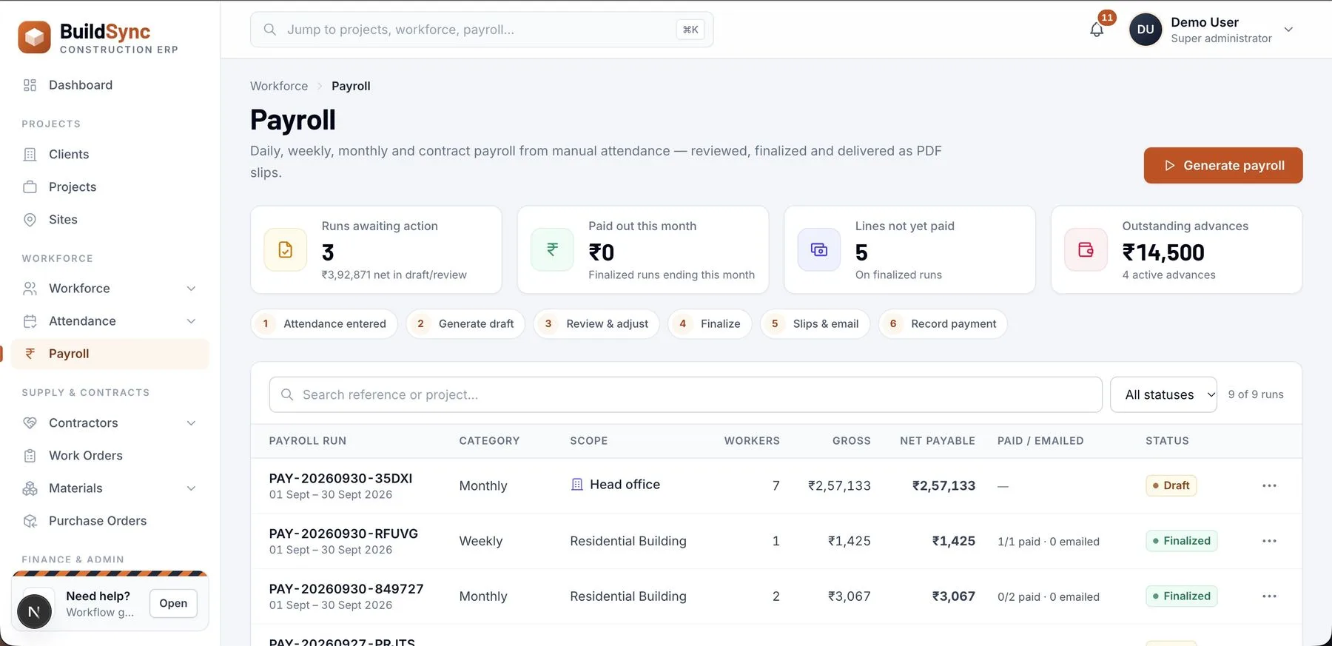1332x646 pixels.
Task: Click the Sites location pin icon
Action: (30, 220)
